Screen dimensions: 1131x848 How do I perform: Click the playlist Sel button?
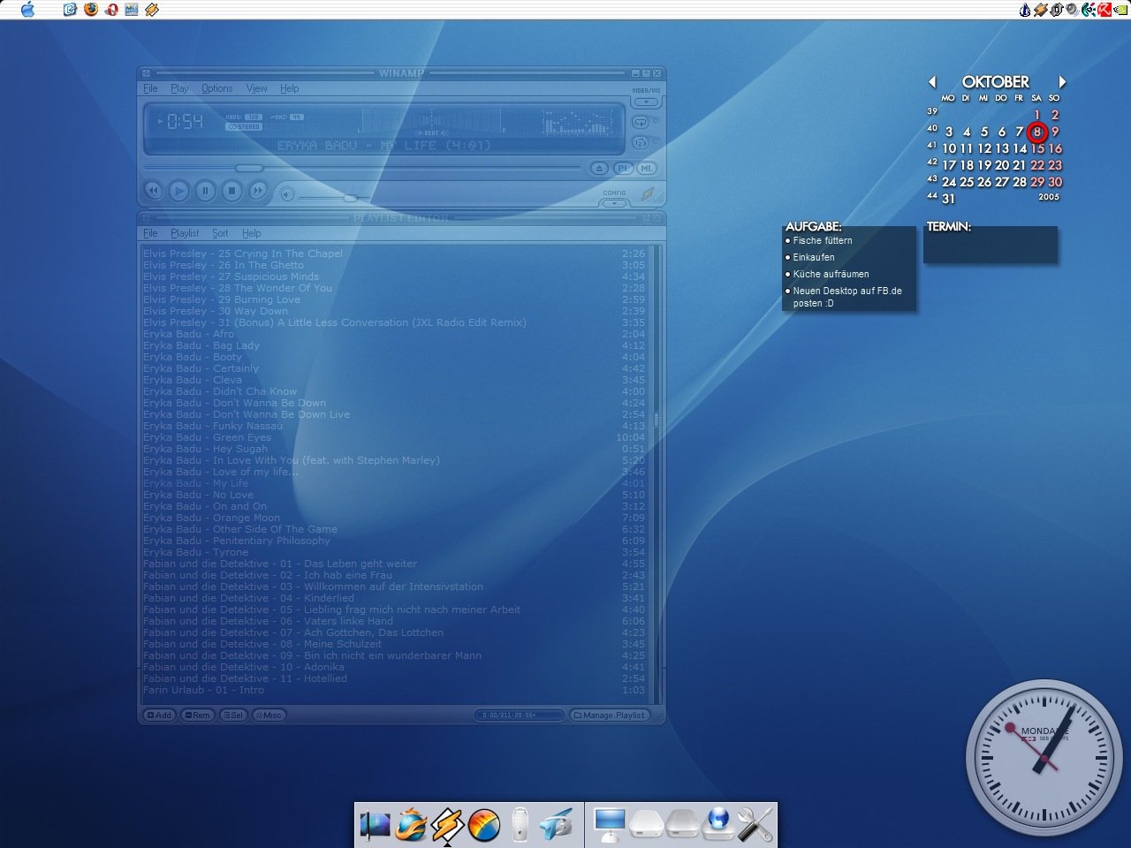click(x=232, y=715)
